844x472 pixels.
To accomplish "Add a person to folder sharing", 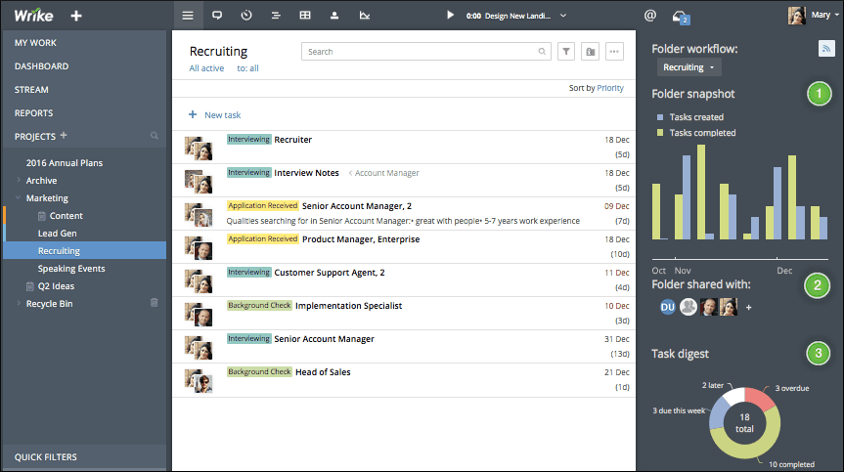I will pyautogui.click(x=748, y=308).
